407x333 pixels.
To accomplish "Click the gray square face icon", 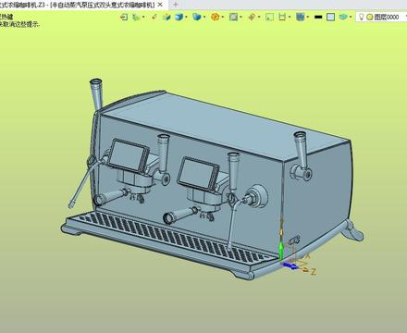I will pos(233,17).
